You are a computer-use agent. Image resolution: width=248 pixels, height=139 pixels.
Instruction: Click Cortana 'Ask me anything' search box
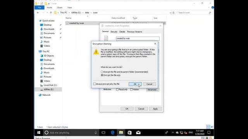[x=71, y=133]
